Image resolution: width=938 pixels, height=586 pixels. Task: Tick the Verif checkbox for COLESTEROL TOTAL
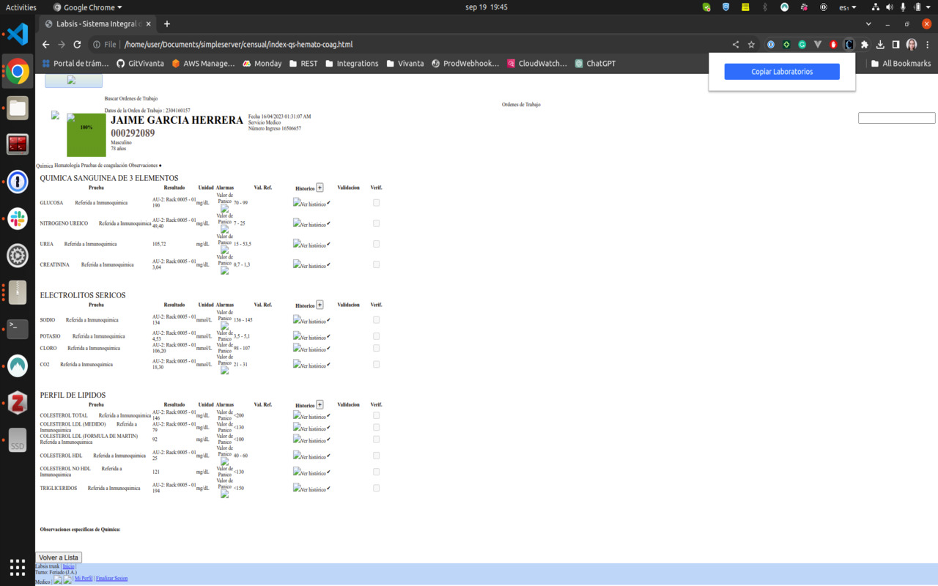coord(376,415)
